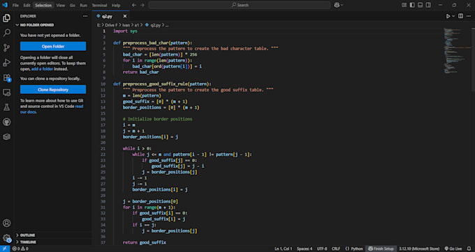Click 'a1' folder in the breadcrumb
The width and height of the screenshot is (475, 252).
coord(137,25)
